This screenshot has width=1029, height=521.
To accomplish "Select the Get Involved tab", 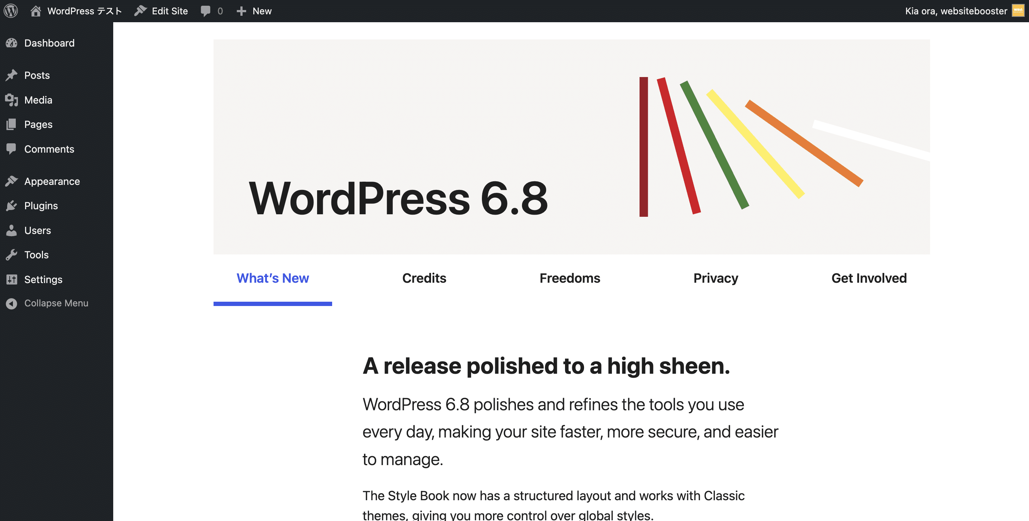I will (x=870, y=278).
